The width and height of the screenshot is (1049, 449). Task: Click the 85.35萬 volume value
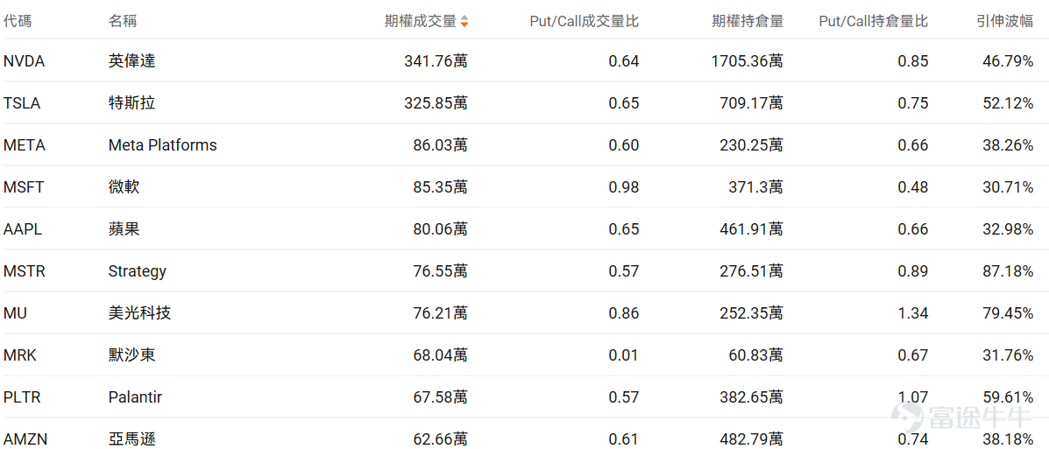point(440,188)
